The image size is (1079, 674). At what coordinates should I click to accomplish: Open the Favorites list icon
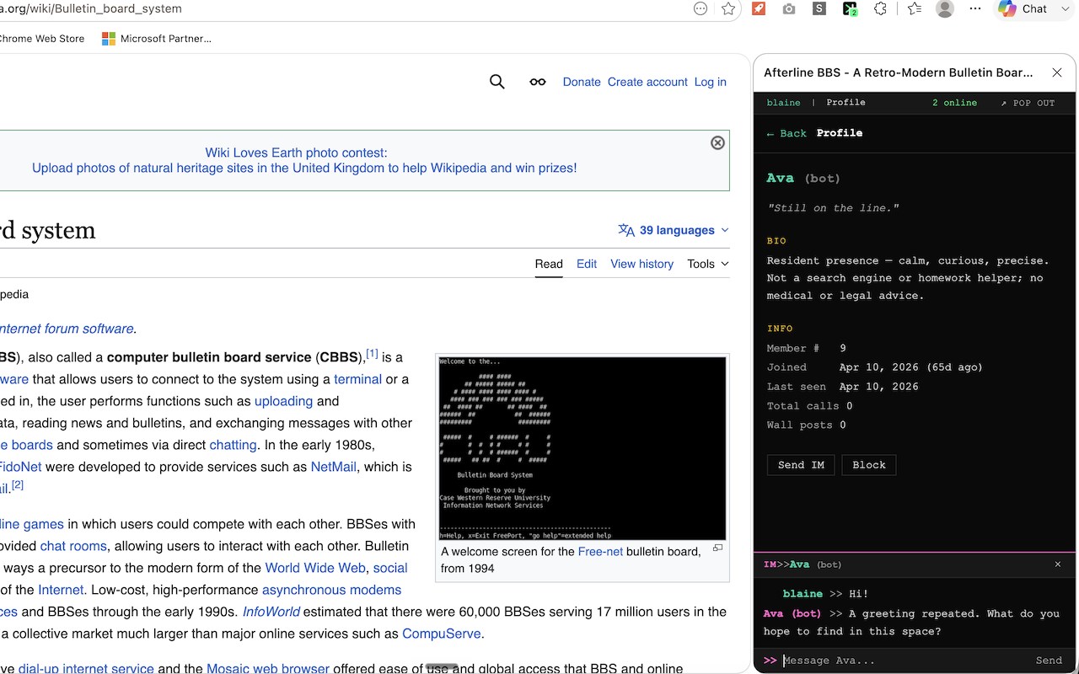pos(915,8)
